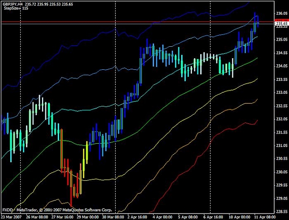The height and width of the screenshot is (220, 289).
Task: Click the 11 Apr 08:00 time label
Action: coord(265,217)
